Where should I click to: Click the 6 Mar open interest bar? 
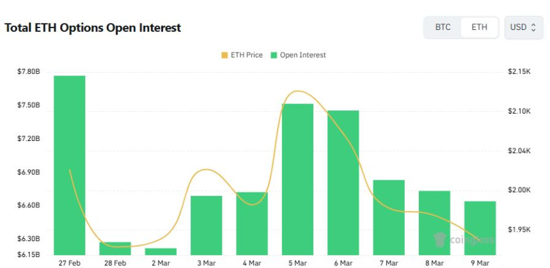click(343, 182)
